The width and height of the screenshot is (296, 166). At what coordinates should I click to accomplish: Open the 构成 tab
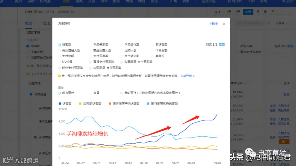(x=28, y=23)
